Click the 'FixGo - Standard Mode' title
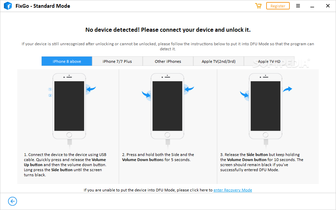Image resolution: width=336 pixels, height=210 pixels. 43,6
